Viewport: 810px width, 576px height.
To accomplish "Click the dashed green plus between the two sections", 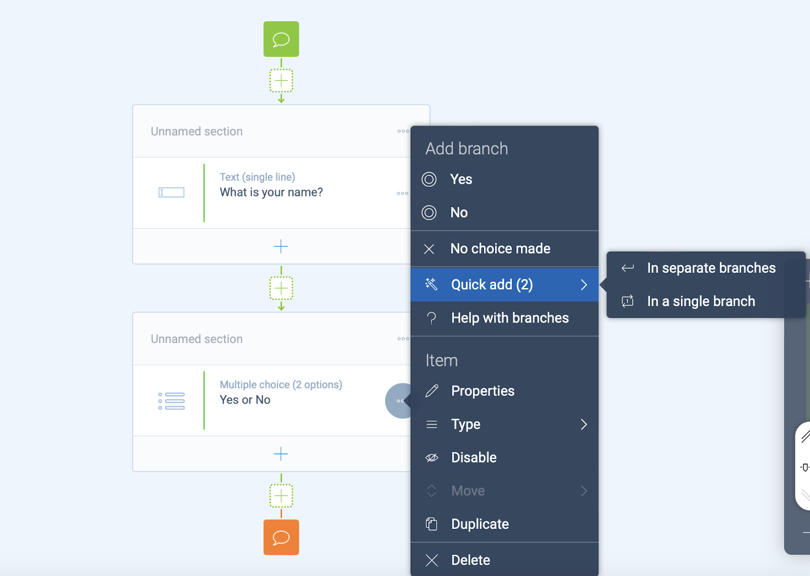I will (281, 289).
